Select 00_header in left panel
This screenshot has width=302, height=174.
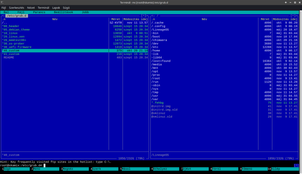pos(75,26)
